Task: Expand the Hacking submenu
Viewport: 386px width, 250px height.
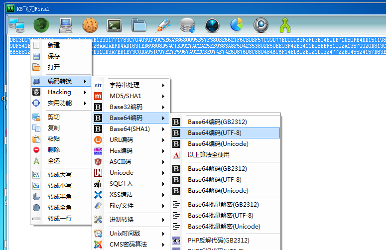Action: [60, 92]
